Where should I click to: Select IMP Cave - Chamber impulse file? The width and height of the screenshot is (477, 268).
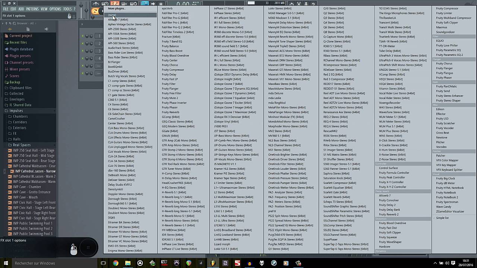27,187
